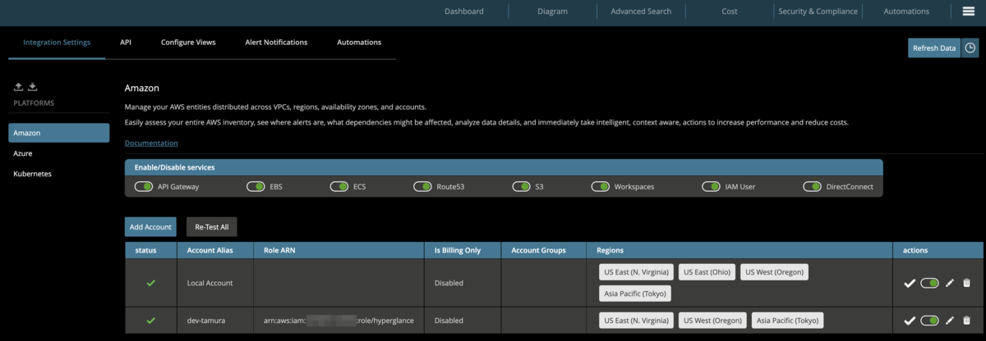
Task: Toggle the IAM User service switch
Action: click(x=712, y=187)
